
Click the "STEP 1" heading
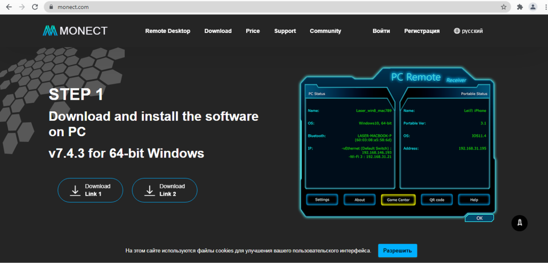pos(76,95)
